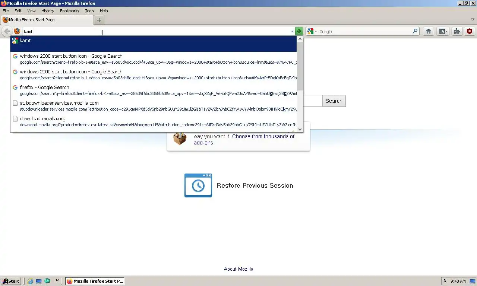This screenshot has width=477, height=286.
Task: Open the Help menu
Action: (x=104, y=11)
